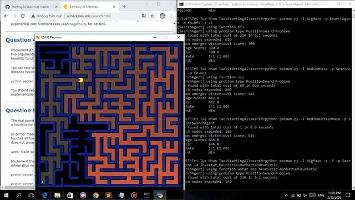Switch to Command Prompt on taskbar
This screenshot has height=200, width=355.
pyautogui.click(x=146, y=195)
